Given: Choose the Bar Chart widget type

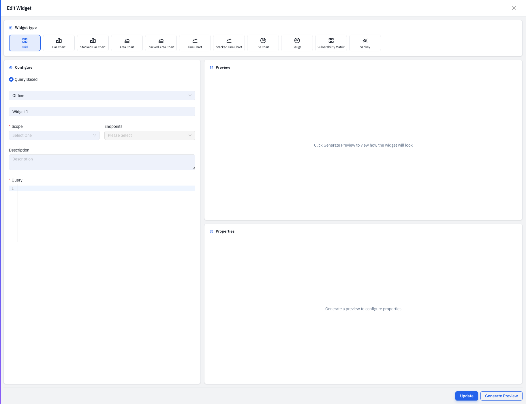Looking at the screenshot, I should coord(59,43).
